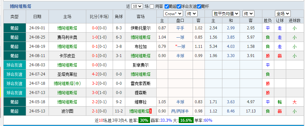Click the 两/两球半 handicap in the 波尔图 row
This screenshot has height=126, width=305.
pos(180,111)
